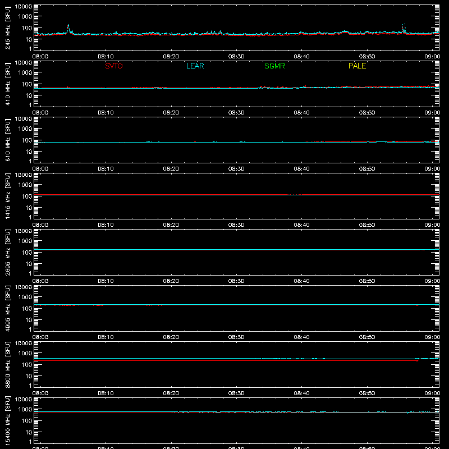Click the "8800 MHz [SFU]" axis title

pos(8,364)
